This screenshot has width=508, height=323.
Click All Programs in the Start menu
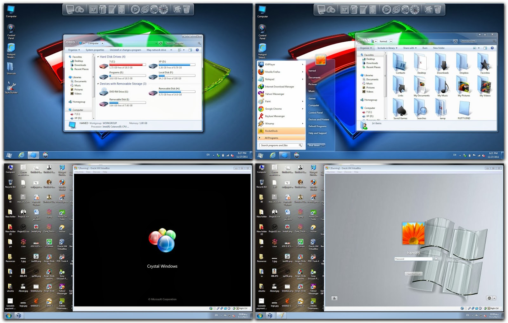(x=271, y=138)
